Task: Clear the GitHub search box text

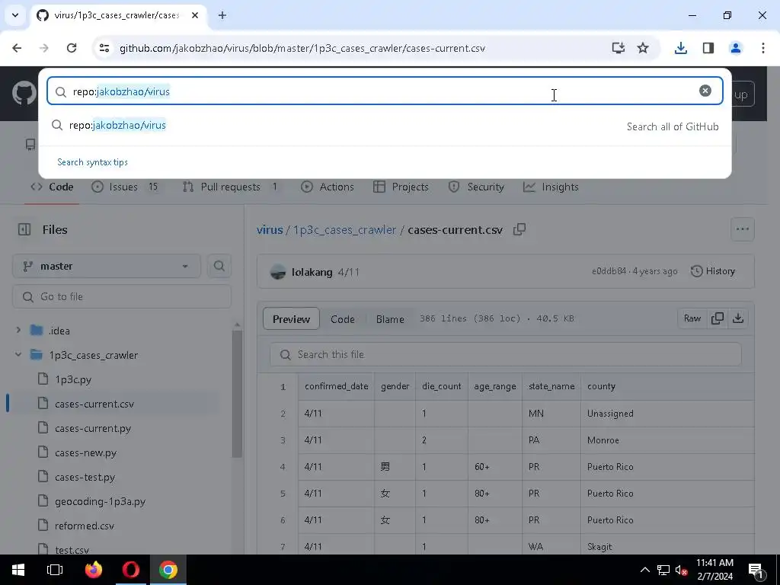Action: pos(705,91)
